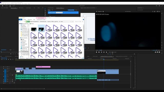The height and width of the screenshot is (92, 164).
Task: Open the PotPlayer hamburger menu icon
Action: coord(97,11)
